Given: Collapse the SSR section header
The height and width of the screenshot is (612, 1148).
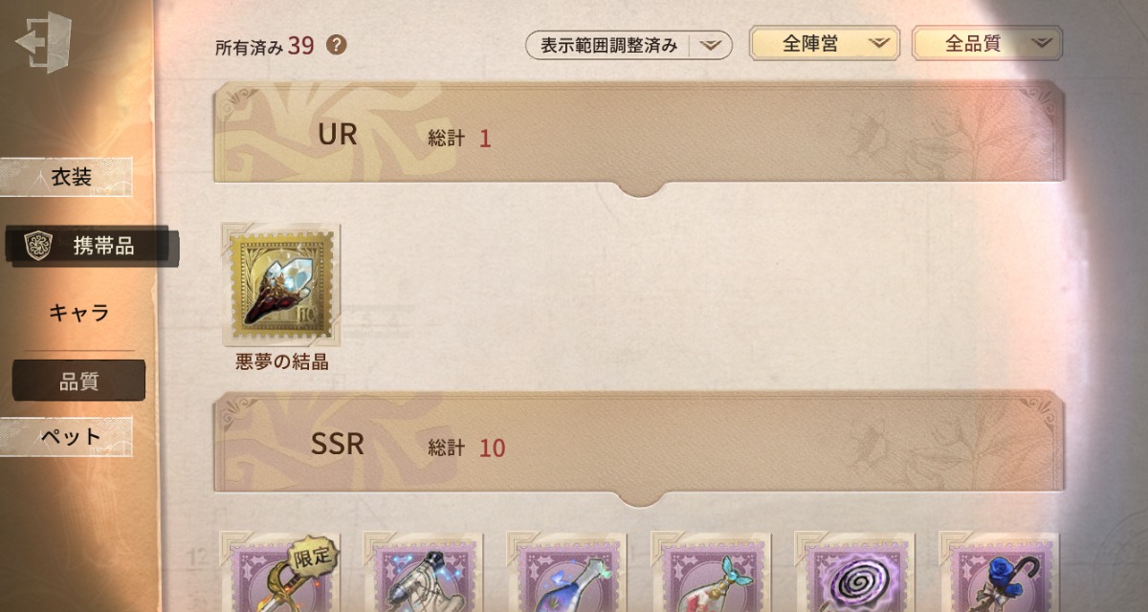Looking at the screenshot, I should [639, 447].
